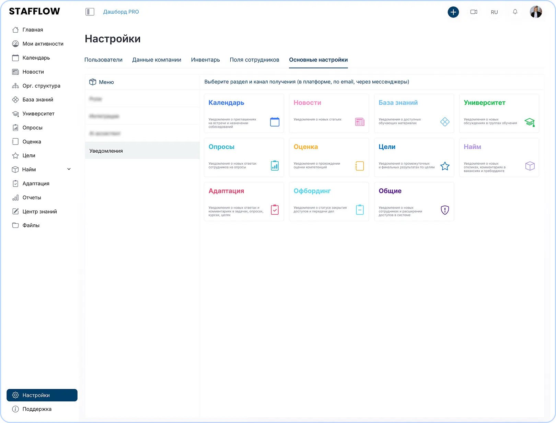Open user profile avatar menu
The width and height of the screenshot is (556, 423).
535,12
